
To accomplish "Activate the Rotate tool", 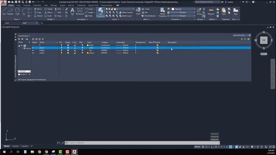I will 48,9.
